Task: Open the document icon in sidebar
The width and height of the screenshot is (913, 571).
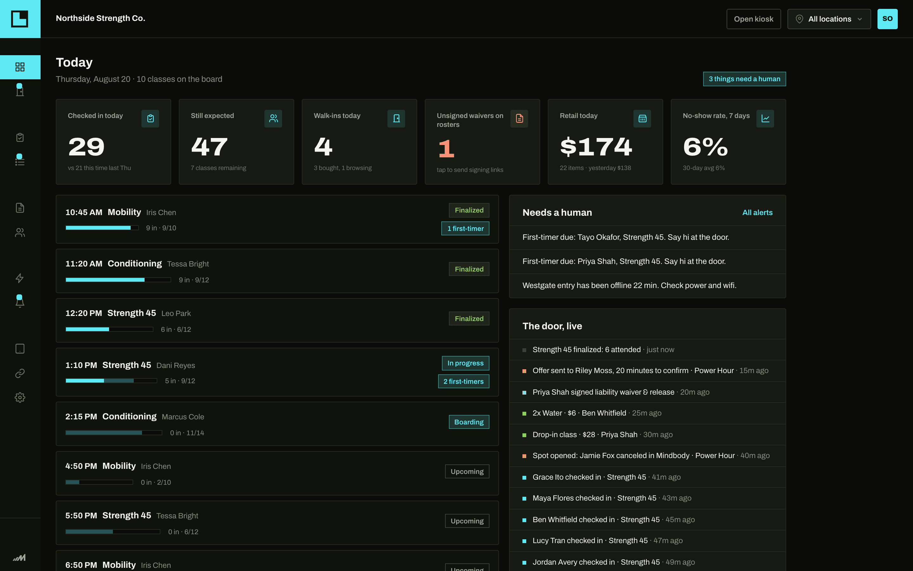Action: (20, 208)
